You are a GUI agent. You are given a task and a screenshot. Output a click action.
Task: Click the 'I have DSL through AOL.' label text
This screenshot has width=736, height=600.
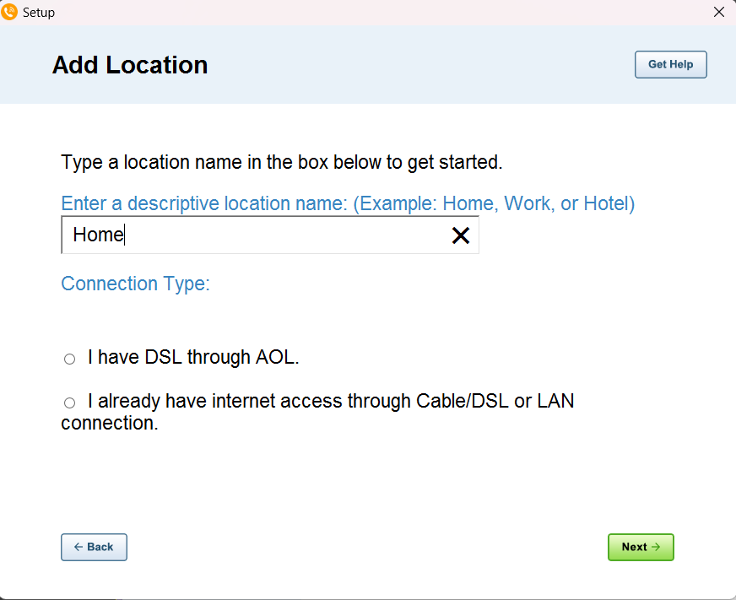pyautogui.click(x=193, y=358)
